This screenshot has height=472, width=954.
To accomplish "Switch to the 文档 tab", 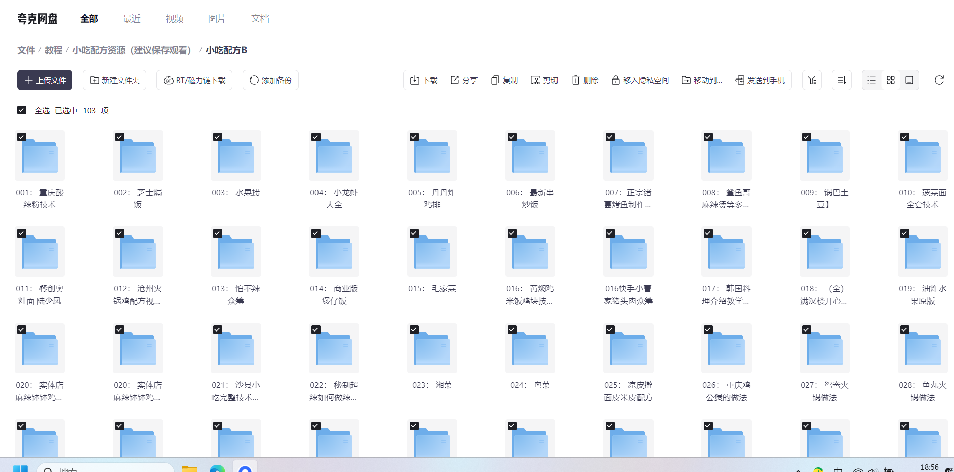I will (260, 19).
